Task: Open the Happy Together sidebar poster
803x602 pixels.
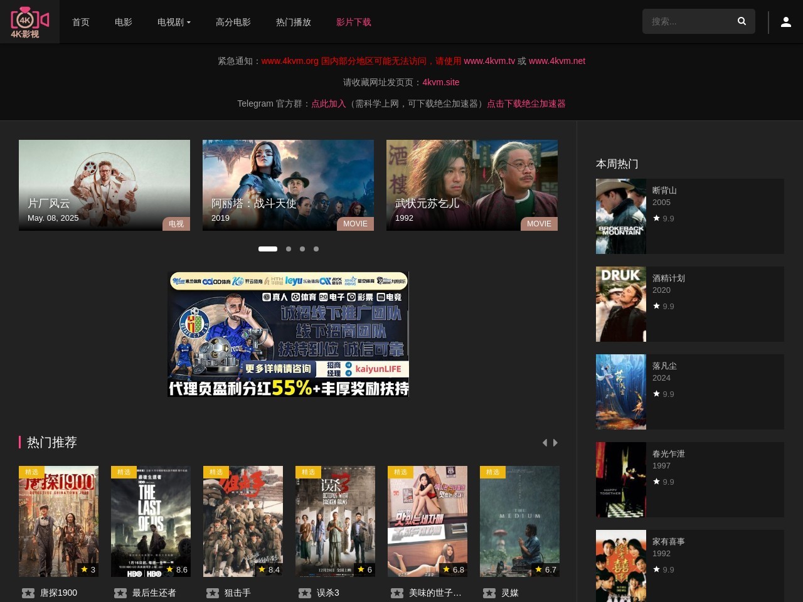Action: coord(621,480)
